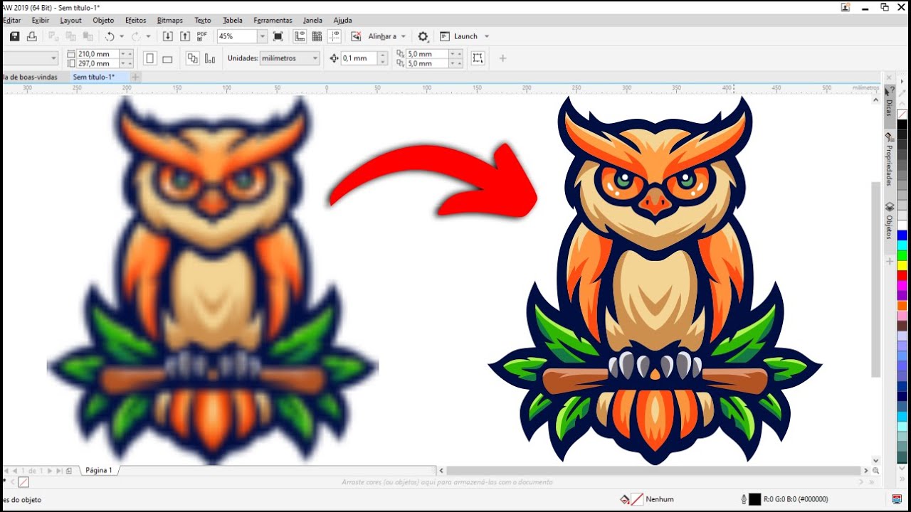The width and height of the screenshot is (911, 512).
Task: Click the nudge distance 0,1 mm field
Action: [359, 58]
